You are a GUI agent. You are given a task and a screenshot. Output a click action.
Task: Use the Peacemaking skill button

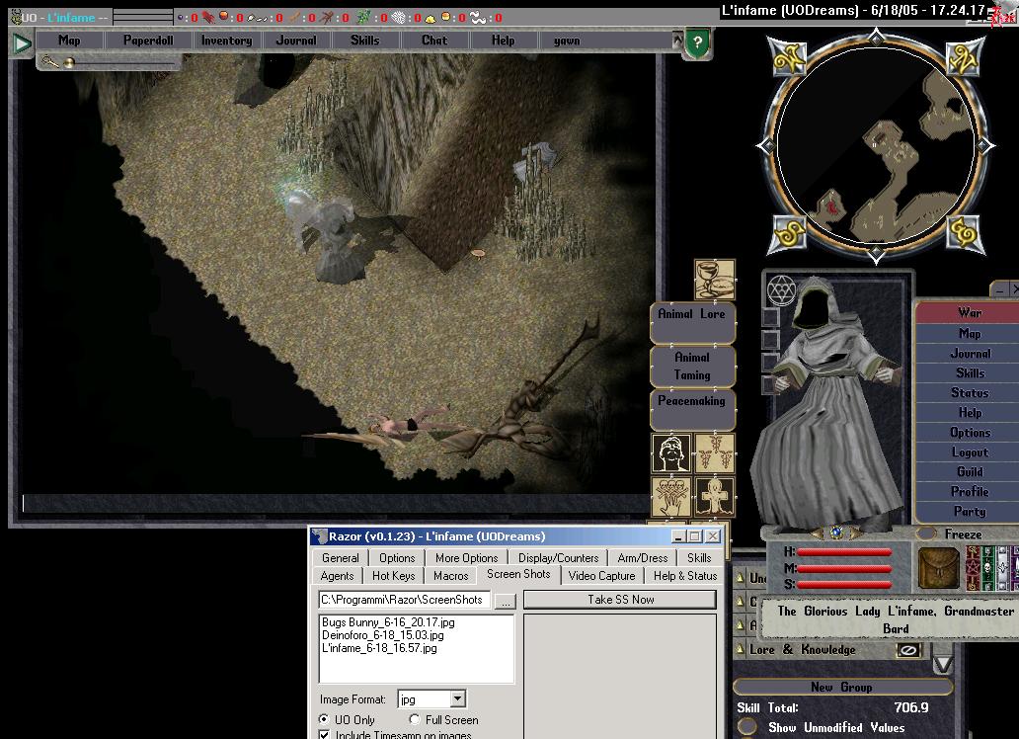click(692, 409)
